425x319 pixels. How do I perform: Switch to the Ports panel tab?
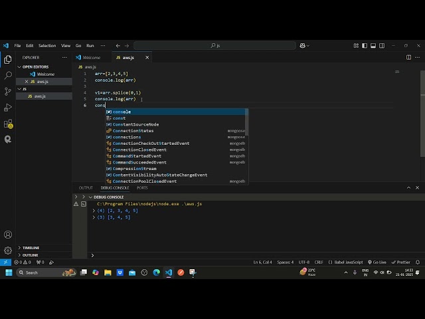pos(142,187)
